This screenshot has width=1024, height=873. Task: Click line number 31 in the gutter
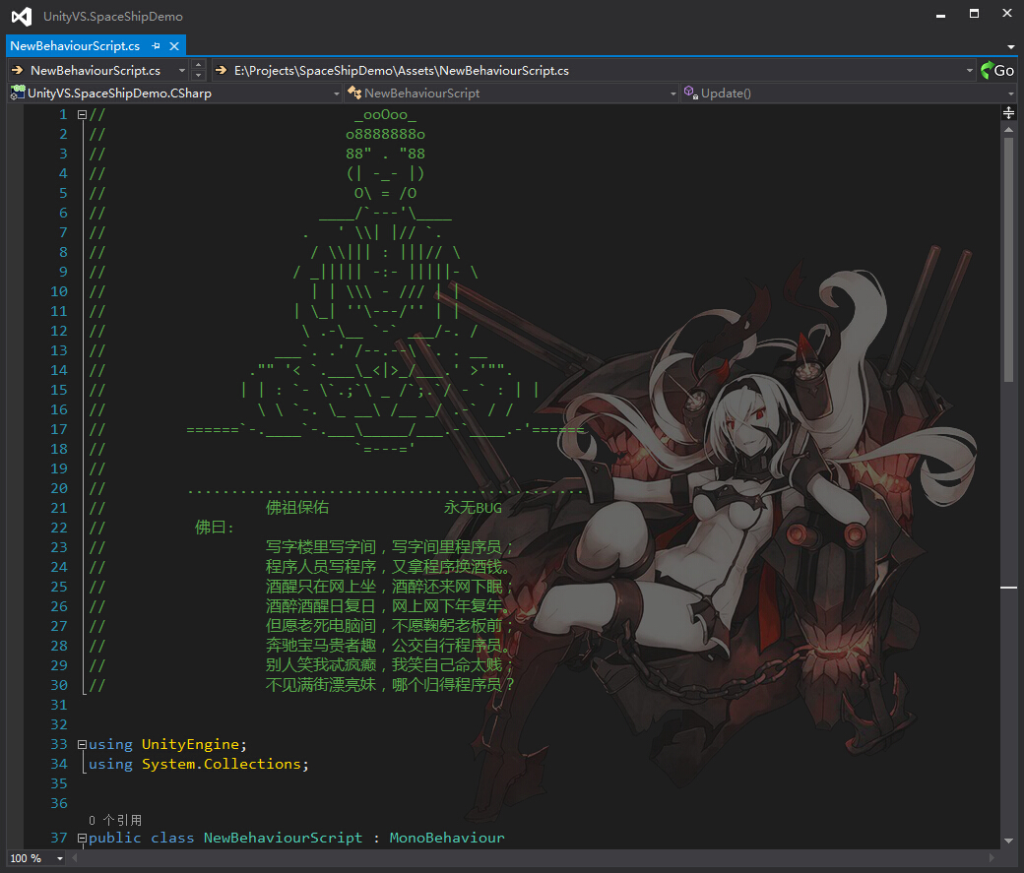point(59,705)
